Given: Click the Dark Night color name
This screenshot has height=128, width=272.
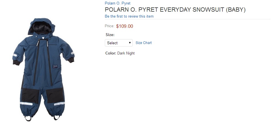Looking at the screenshot, I should click(x=126, y=53).
